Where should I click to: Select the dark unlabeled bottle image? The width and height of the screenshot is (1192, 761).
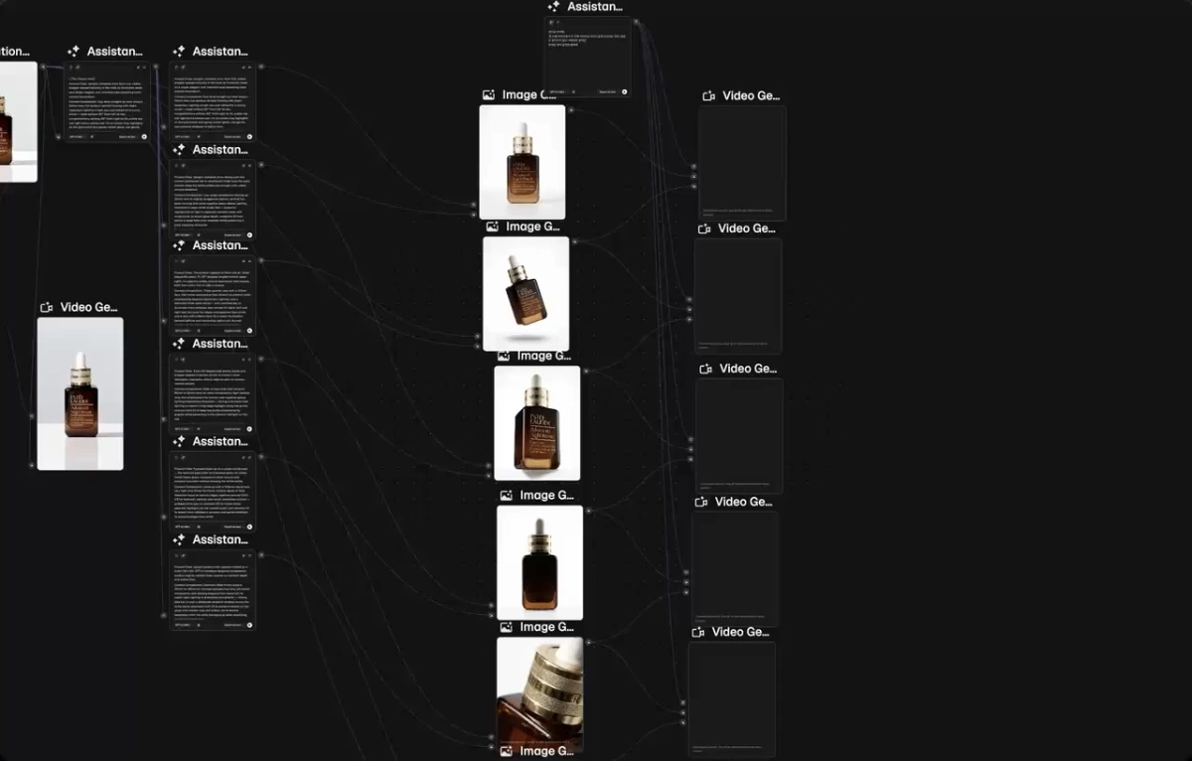tap(540, 562)
